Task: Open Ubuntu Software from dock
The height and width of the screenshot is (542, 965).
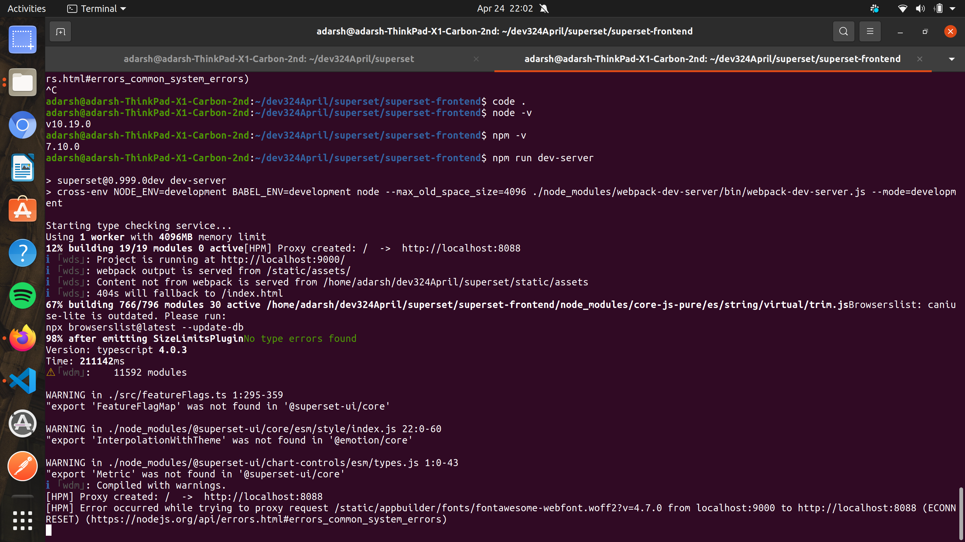Action: [x=23, y=210]
